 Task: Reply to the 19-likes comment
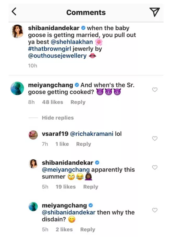(91, 187)
